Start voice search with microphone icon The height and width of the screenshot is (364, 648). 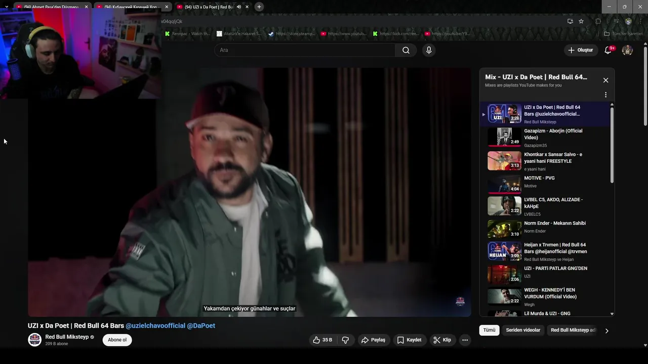point(429,50)
